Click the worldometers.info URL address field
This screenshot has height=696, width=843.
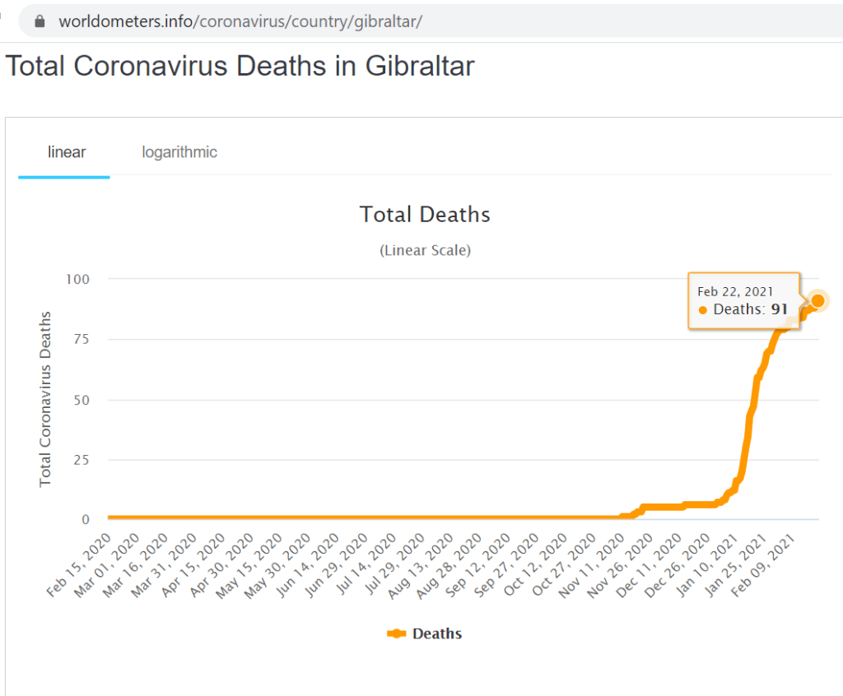pyautogui.click(x=240, y=21)
